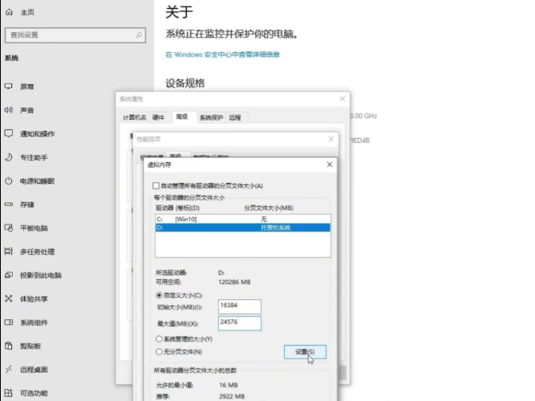Open the 剪贴板 clipboard icon

(8, 346)
